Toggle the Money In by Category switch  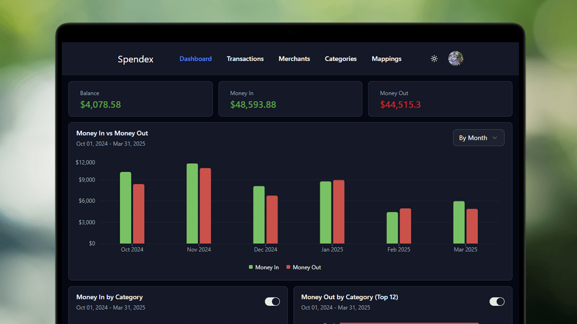point(272,302)
